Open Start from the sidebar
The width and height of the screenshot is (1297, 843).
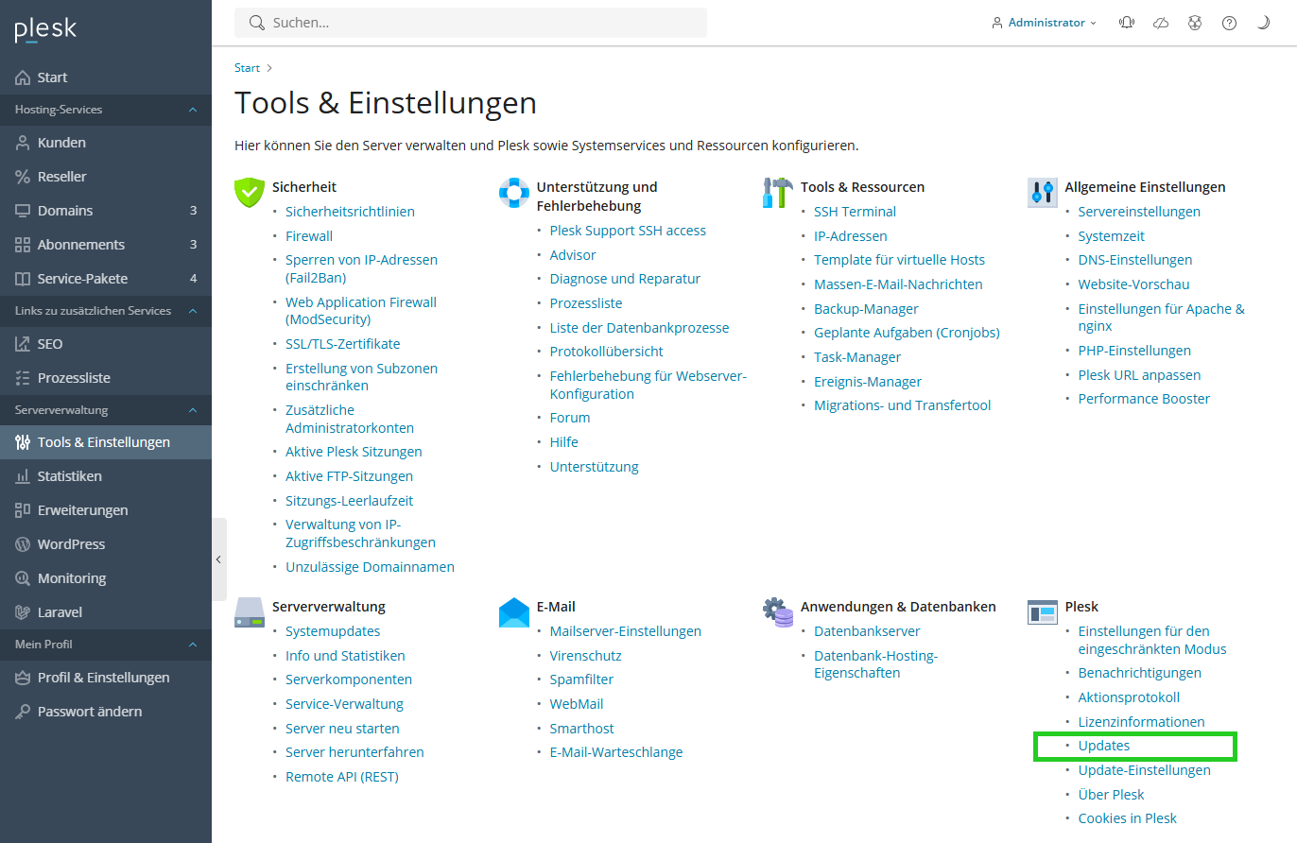106,77
